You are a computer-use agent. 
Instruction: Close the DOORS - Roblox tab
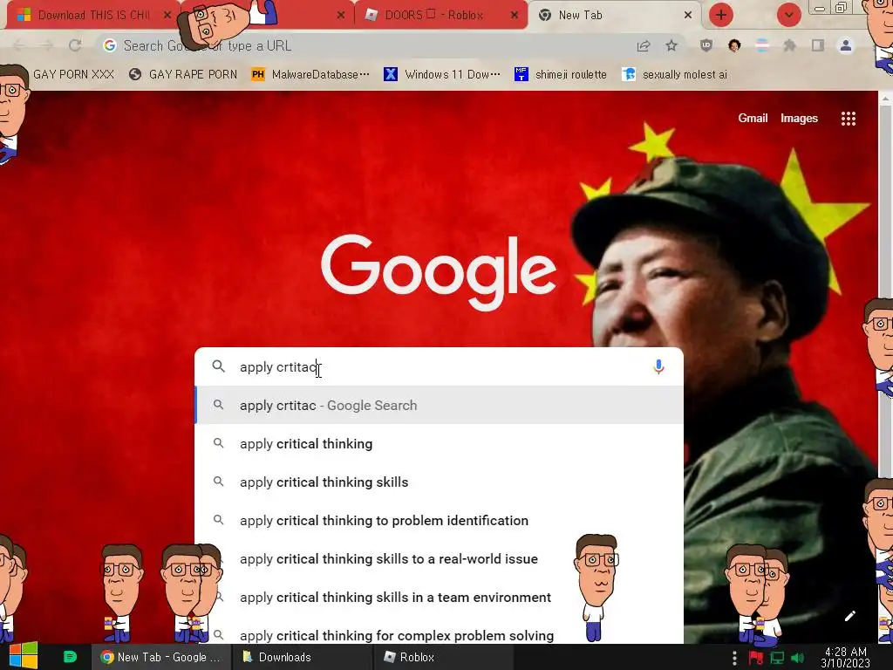[x=515, y=16]
